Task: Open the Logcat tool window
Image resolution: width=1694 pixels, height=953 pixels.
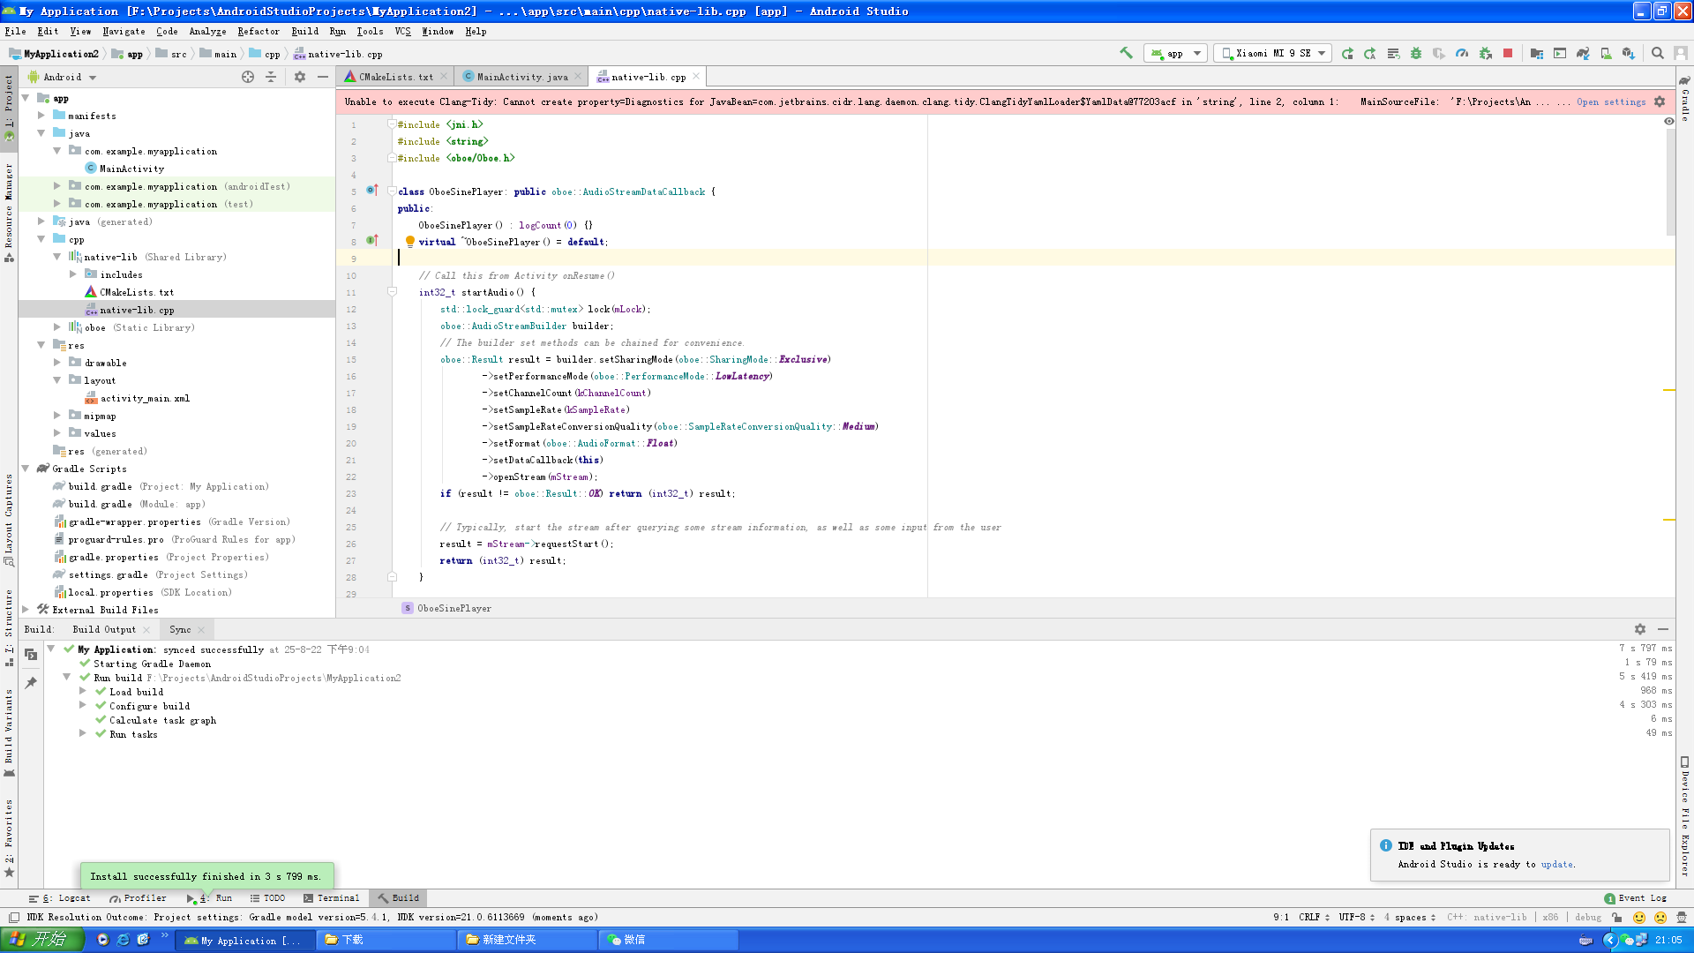Action: click(x=60, y=898)
